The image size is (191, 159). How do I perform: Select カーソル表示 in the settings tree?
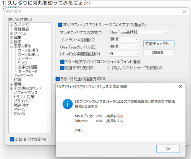28,55
